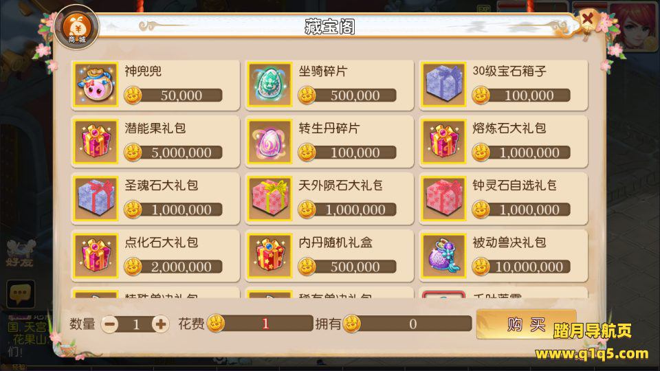Choose the 30级宝石箱子 box icon
Viewport: 660px width, 371px height.
pos(443,85)
